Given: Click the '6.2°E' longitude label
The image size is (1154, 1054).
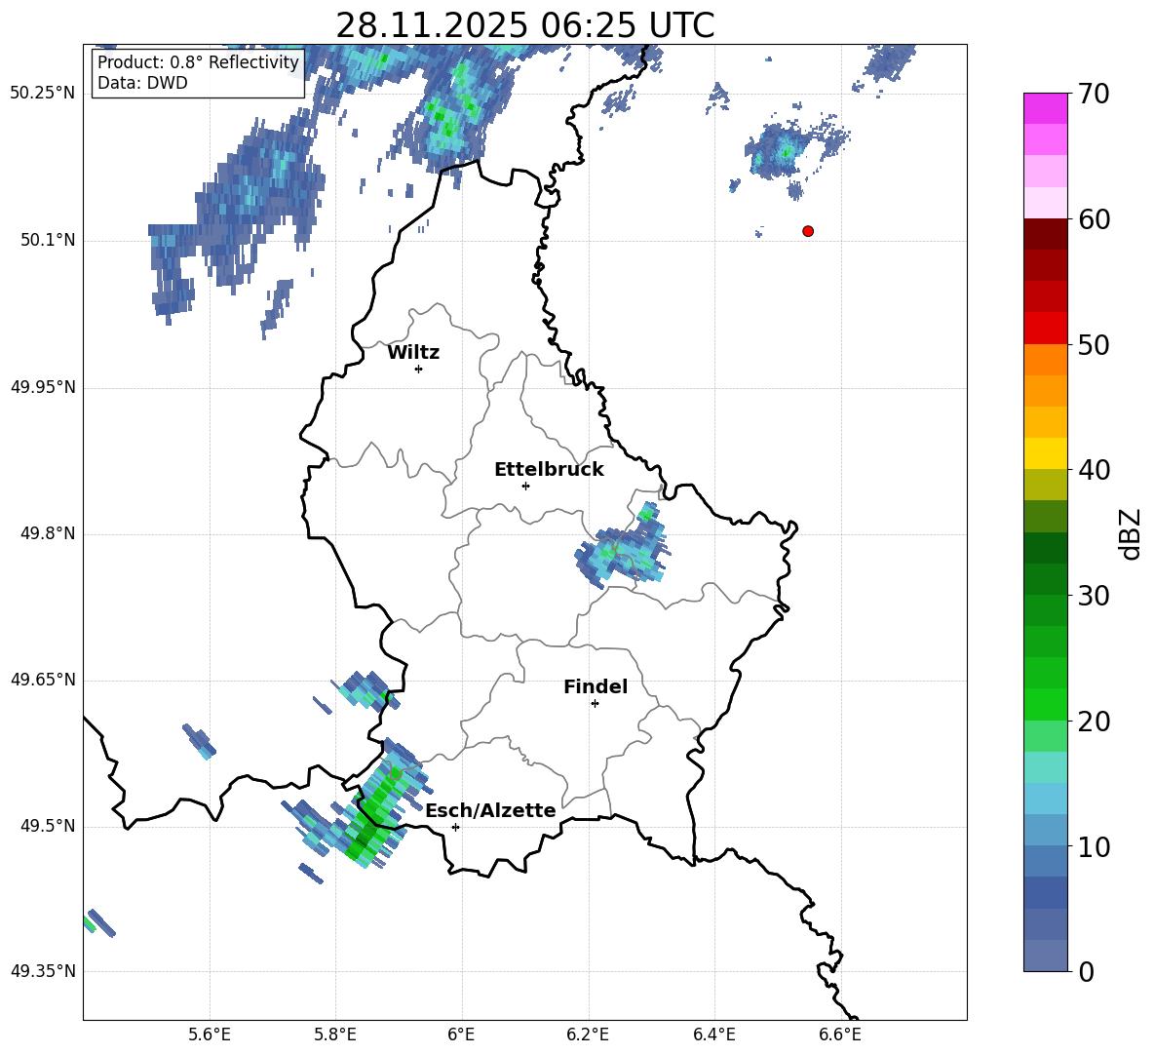Looking at the screenshot, I should tap(588, 1034).
